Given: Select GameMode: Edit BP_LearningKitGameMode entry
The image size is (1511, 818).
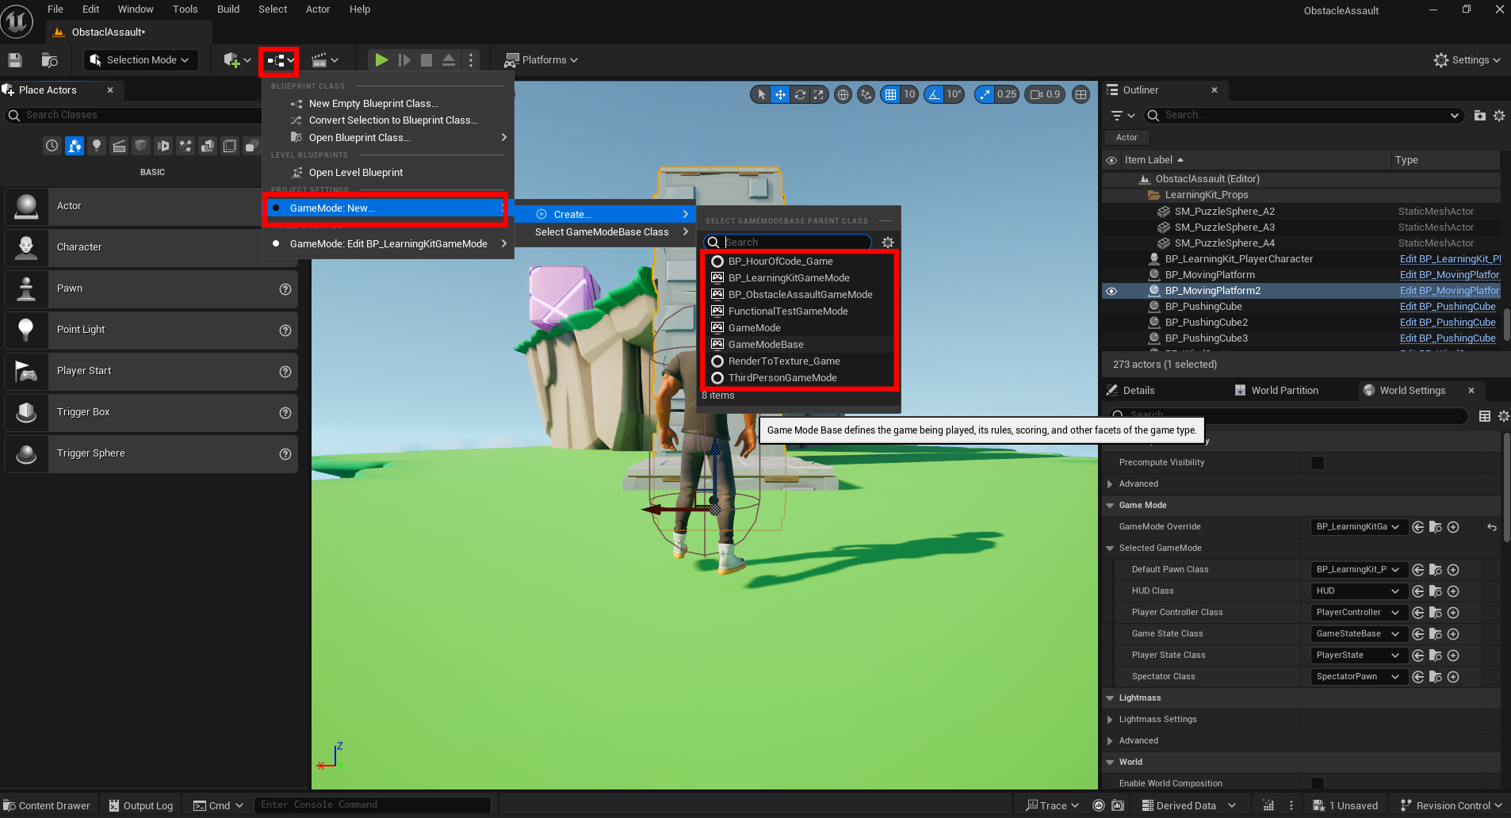Looking at the screenshot, I should coord(388,244).
